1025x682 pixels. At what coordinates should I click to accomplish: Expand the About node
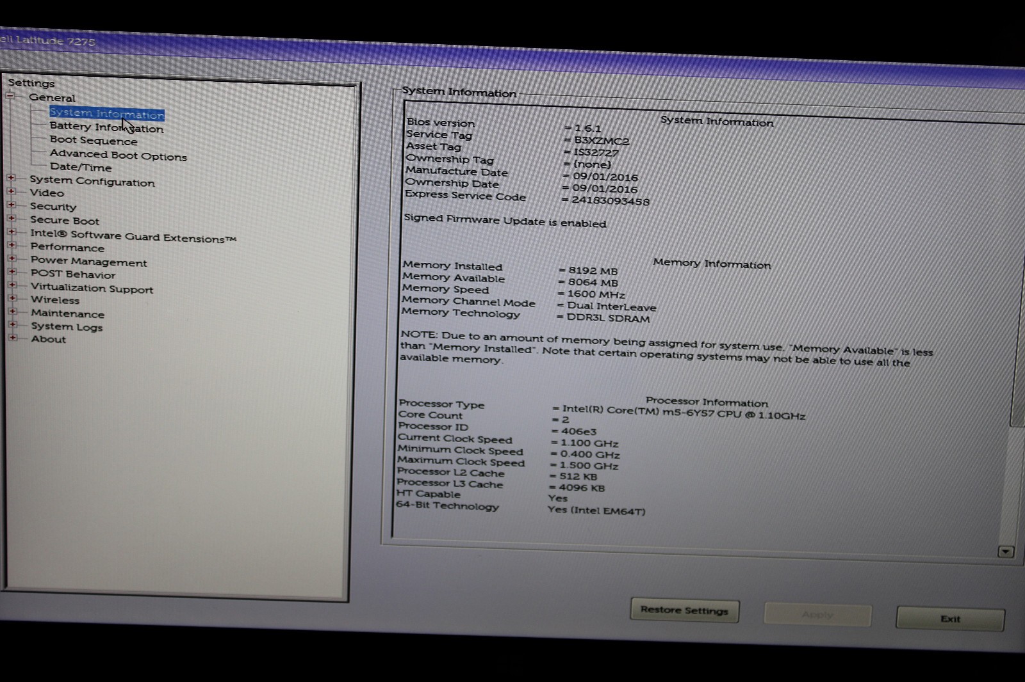click(x=13, y=337)
